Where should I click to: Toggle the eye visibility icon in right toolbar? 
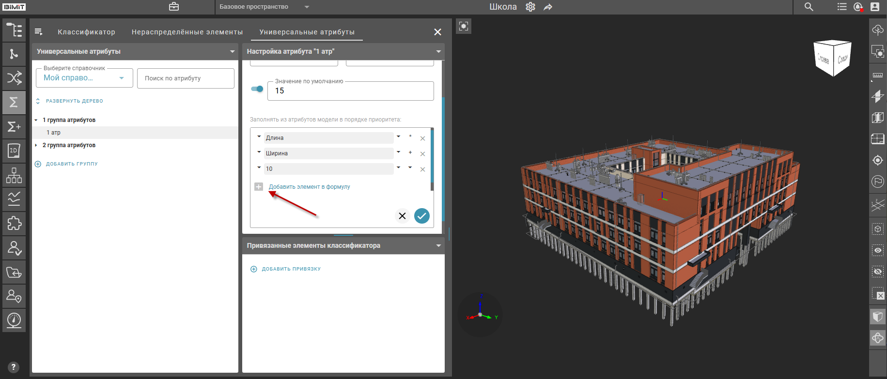[877, 250]
